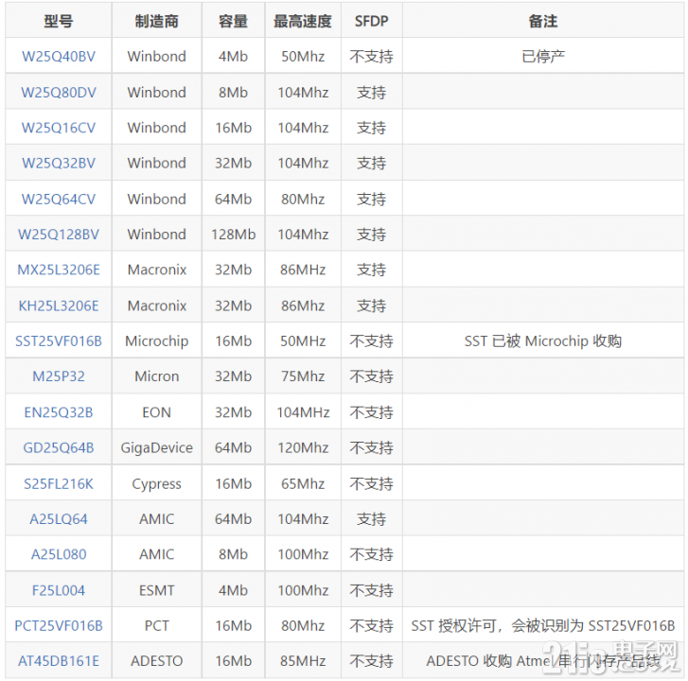Click the Cypress manufacturer cell
This screenshot has height=681, width=688.
tap(157, 484)
